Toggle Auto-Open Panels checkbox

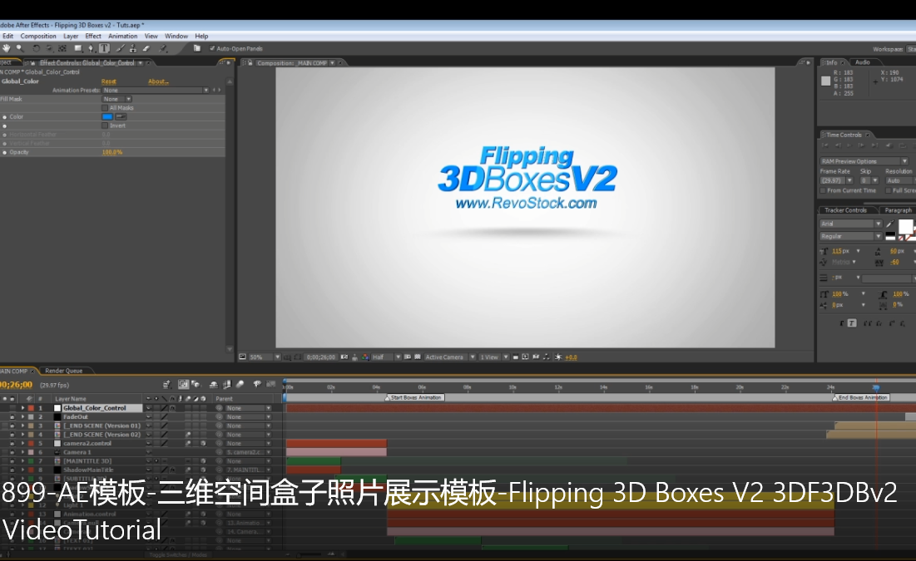pyautogui.click(x=212, y=48)
